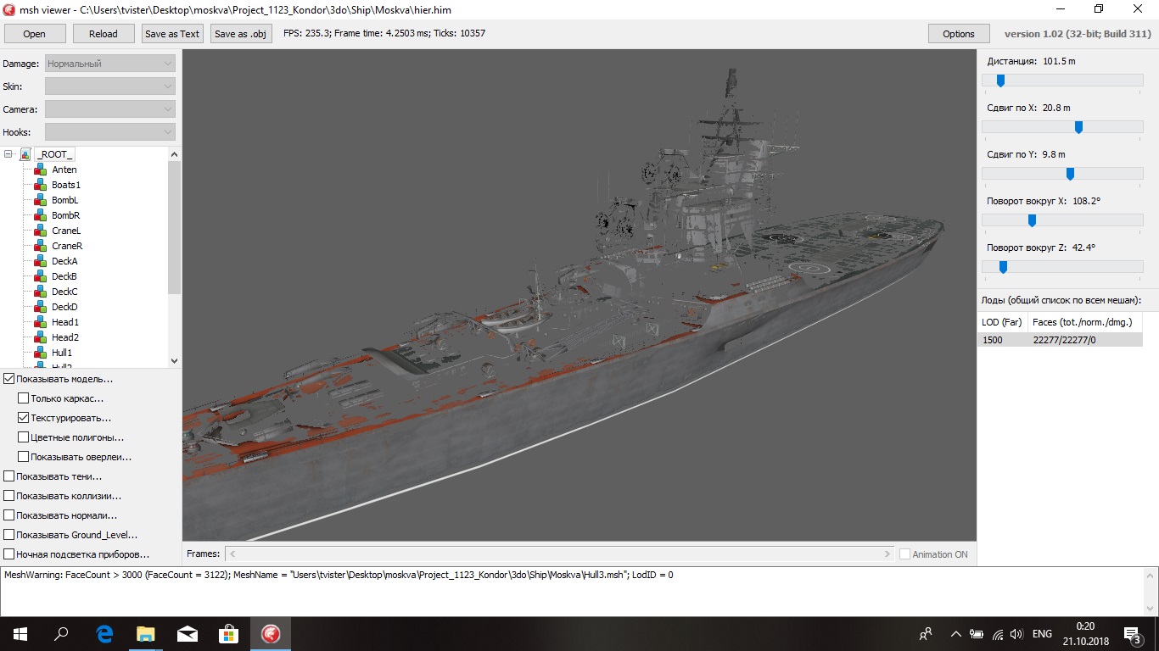1159x651 pixels.
Task: Click the _ROOT_ node icon in the tree
Action: pos(25,154)
